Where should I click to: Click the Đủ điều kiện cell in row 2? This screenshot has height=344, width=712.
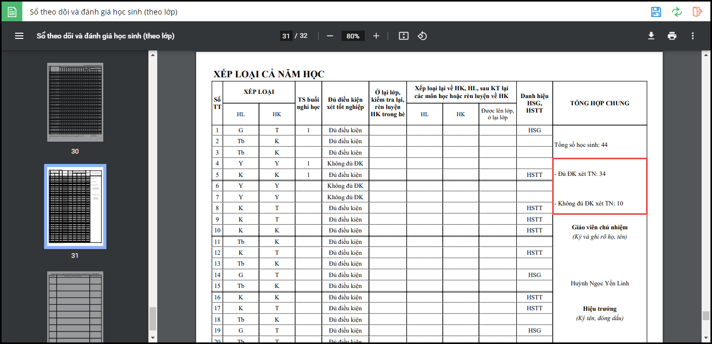pos(345,141)
